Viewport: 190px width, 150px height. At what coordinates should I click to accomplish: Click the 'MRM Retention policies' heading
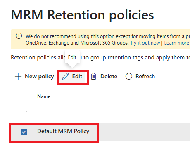[x=82, y=15]
